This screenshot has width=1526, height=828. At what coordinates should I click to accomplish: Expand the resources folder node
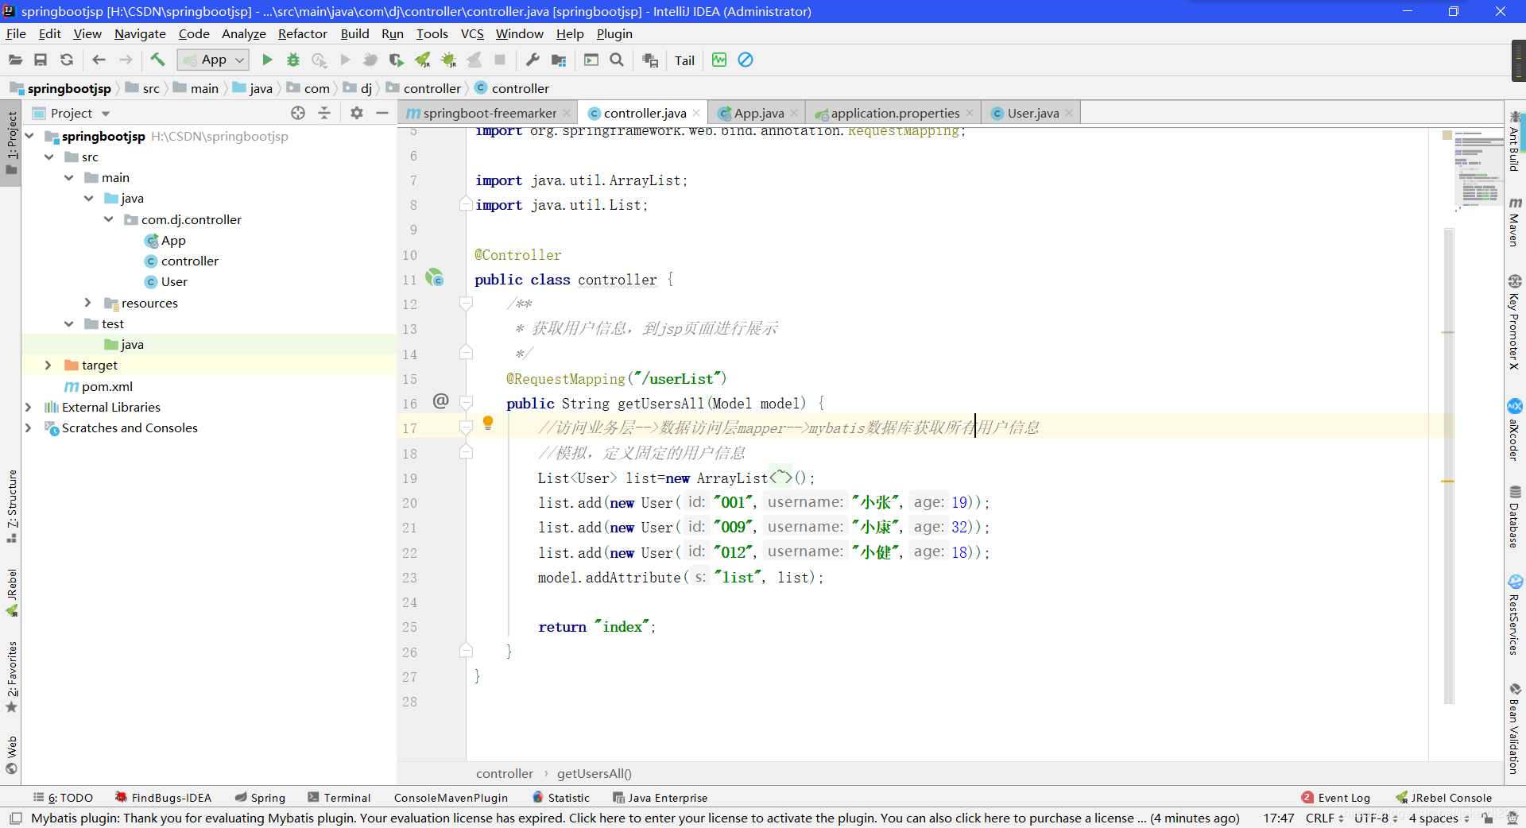pos(88,303)
